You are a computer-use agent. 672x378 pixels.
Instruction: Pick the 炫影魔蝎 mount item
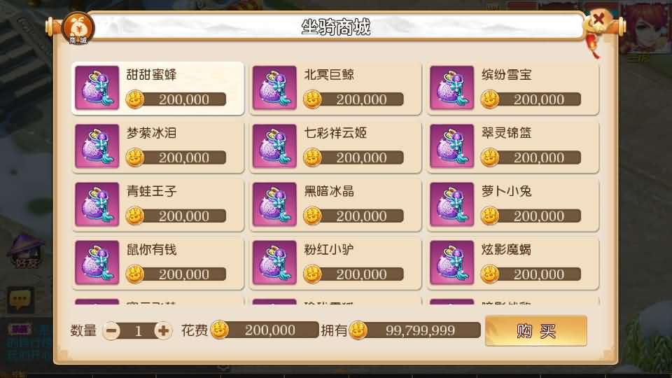click(x=513, y=262)
